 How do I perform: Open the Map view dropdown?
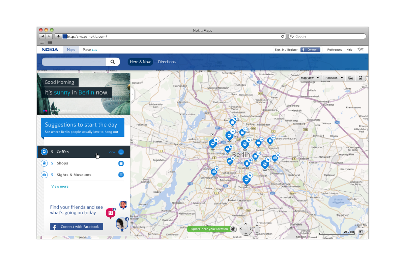click(310, 78)
